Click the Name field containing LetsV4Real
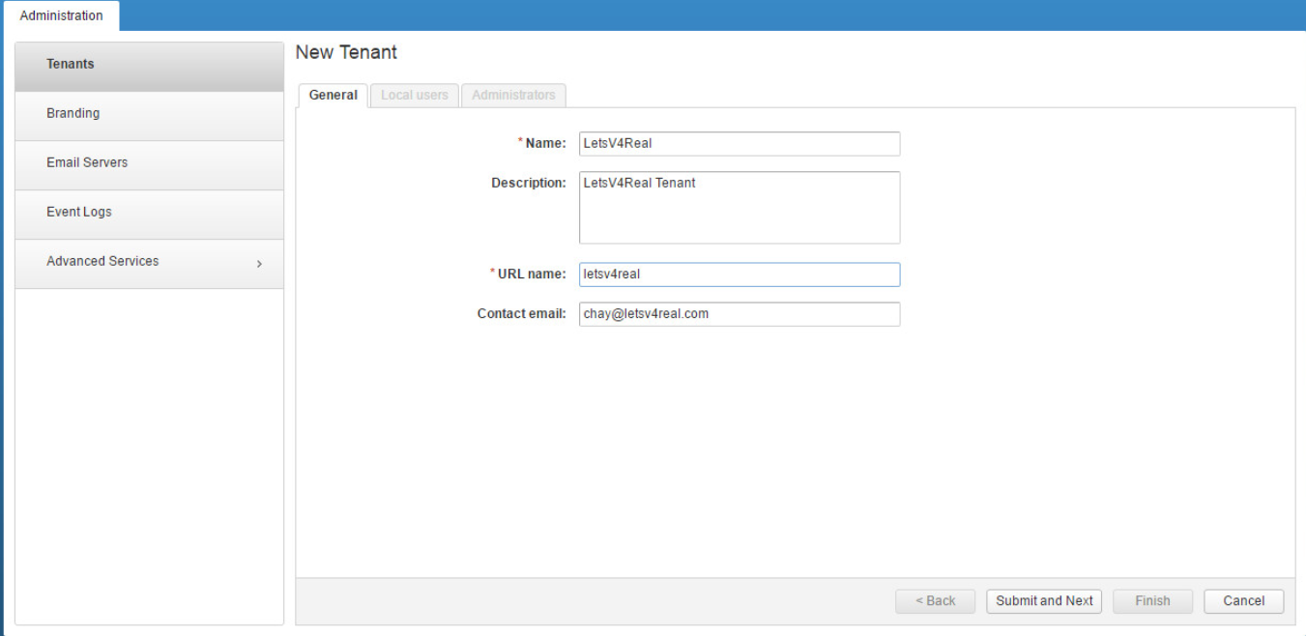This screenshot has width=1306, height=636. point(740,144)
